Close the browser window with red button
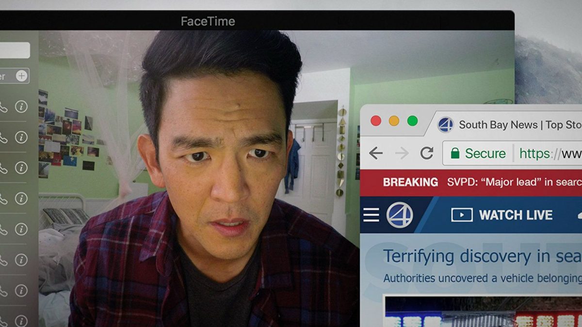This screenshot has height=327, width=582. click(x=376, y=121)
